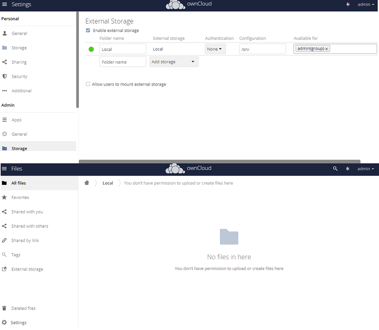
Task: Toggle Enable external storage checkbox
Action: tap(88, 30)
